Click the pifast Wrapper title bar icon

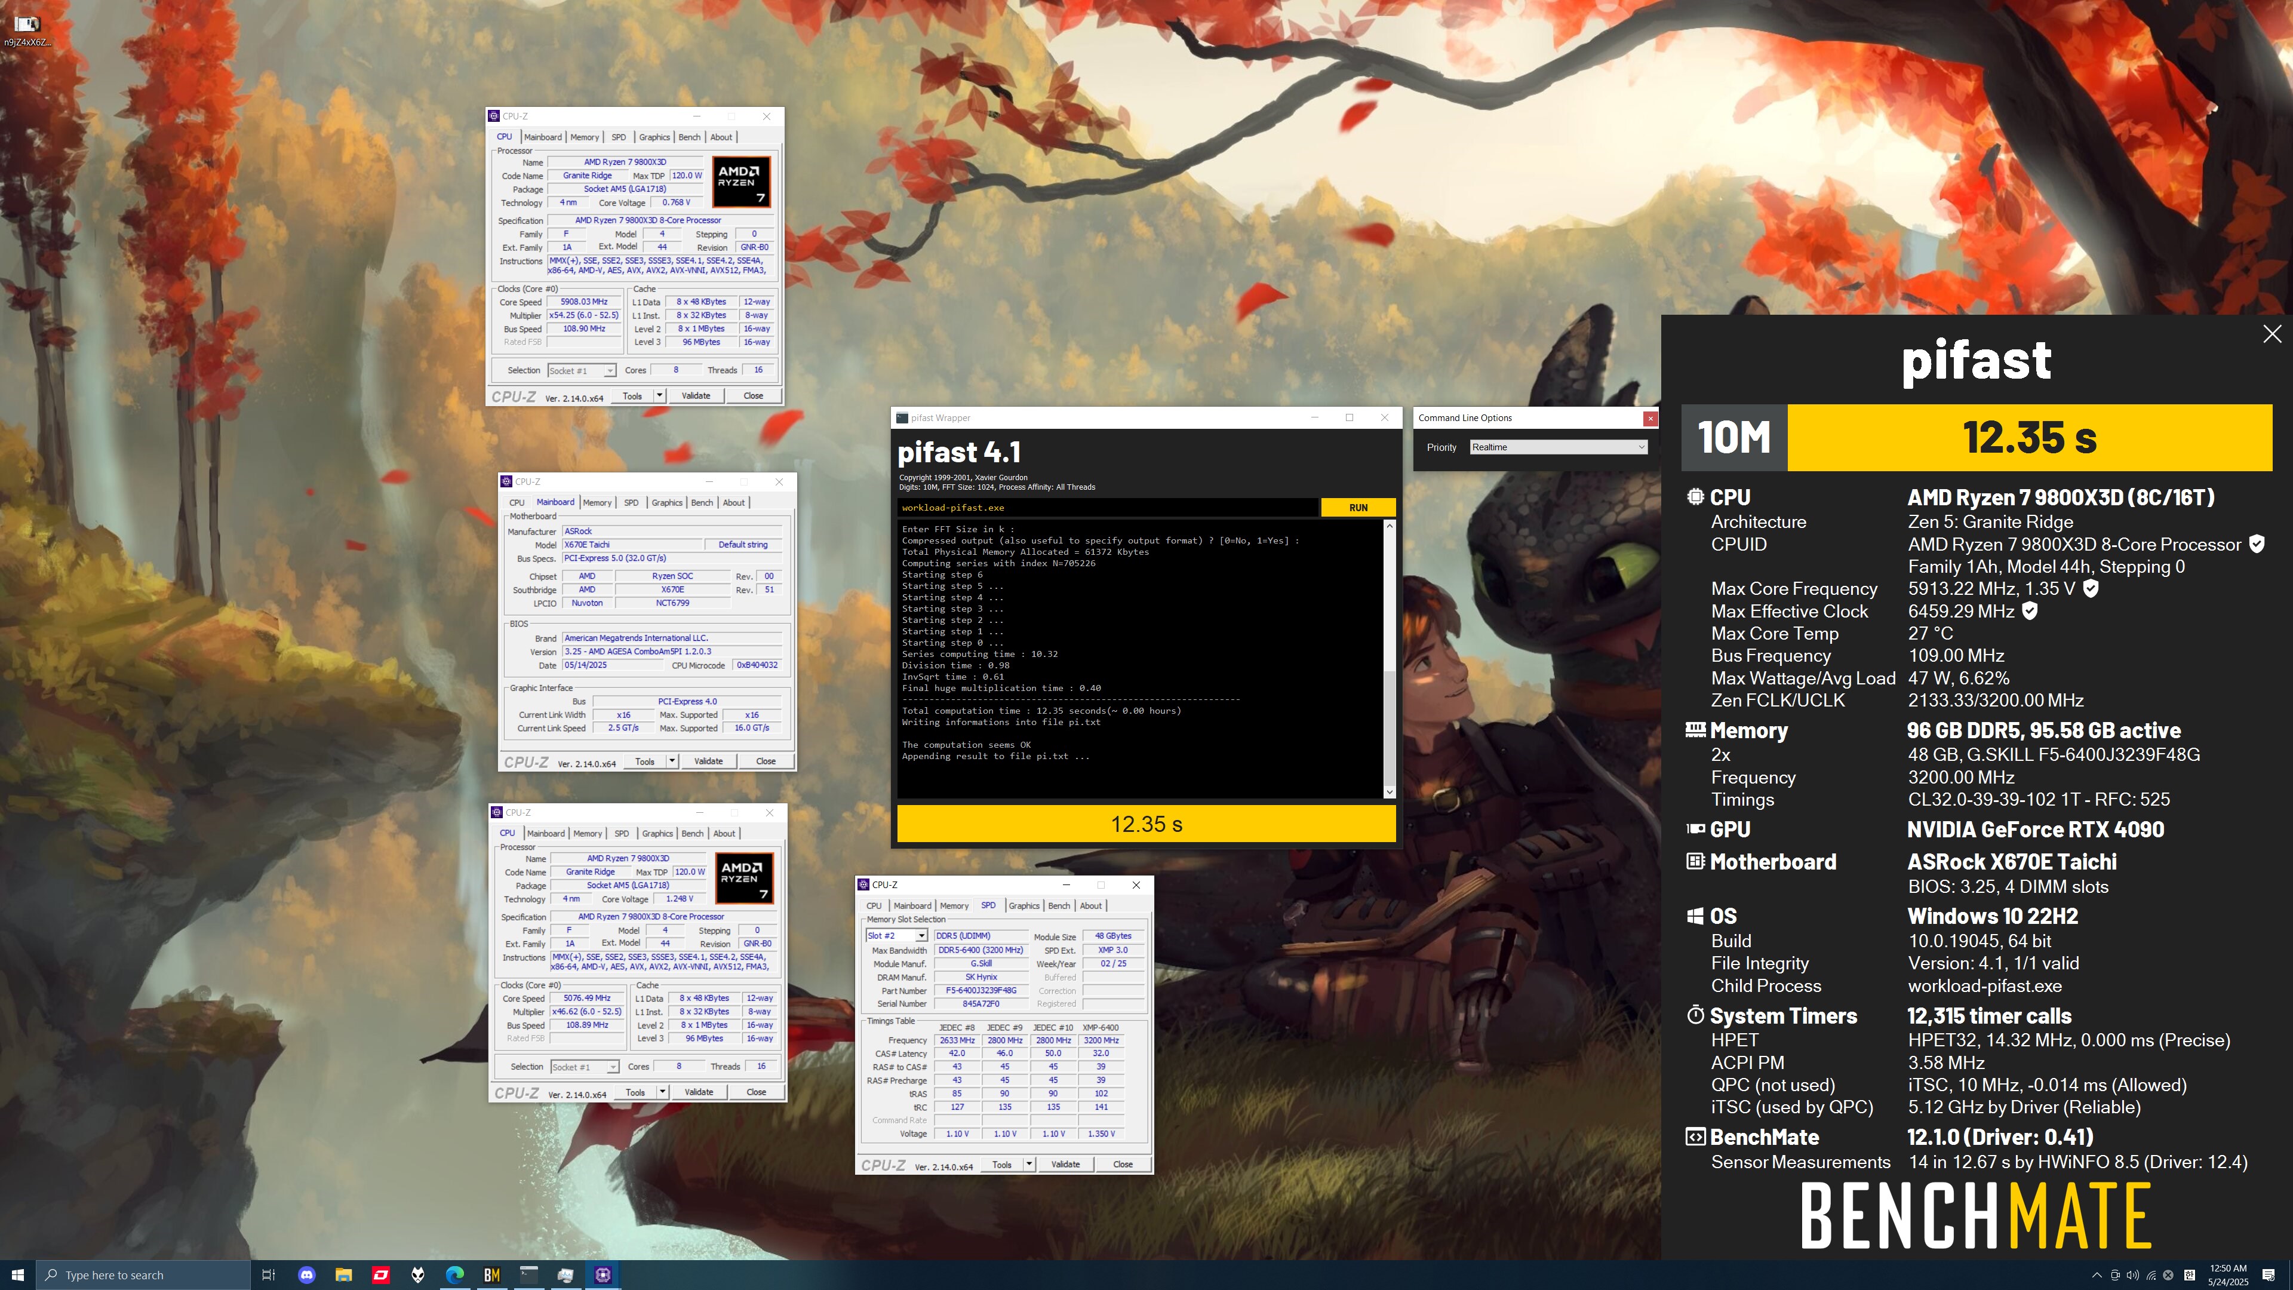pos(903,417)
